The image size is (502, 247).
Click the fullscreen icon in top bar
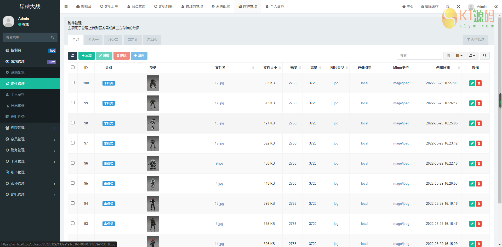coord(458,7)
